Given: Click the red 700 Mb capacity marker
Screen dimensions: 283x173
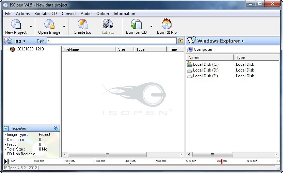Looking at the screenshot, I should click(x=222, y=161).
